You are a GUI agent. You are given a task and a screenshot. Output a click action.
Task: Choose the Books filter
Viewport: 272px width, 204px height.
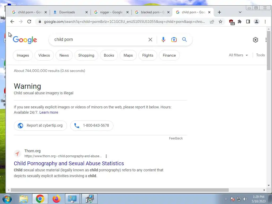pyautogui.click(x=109, y=55)
